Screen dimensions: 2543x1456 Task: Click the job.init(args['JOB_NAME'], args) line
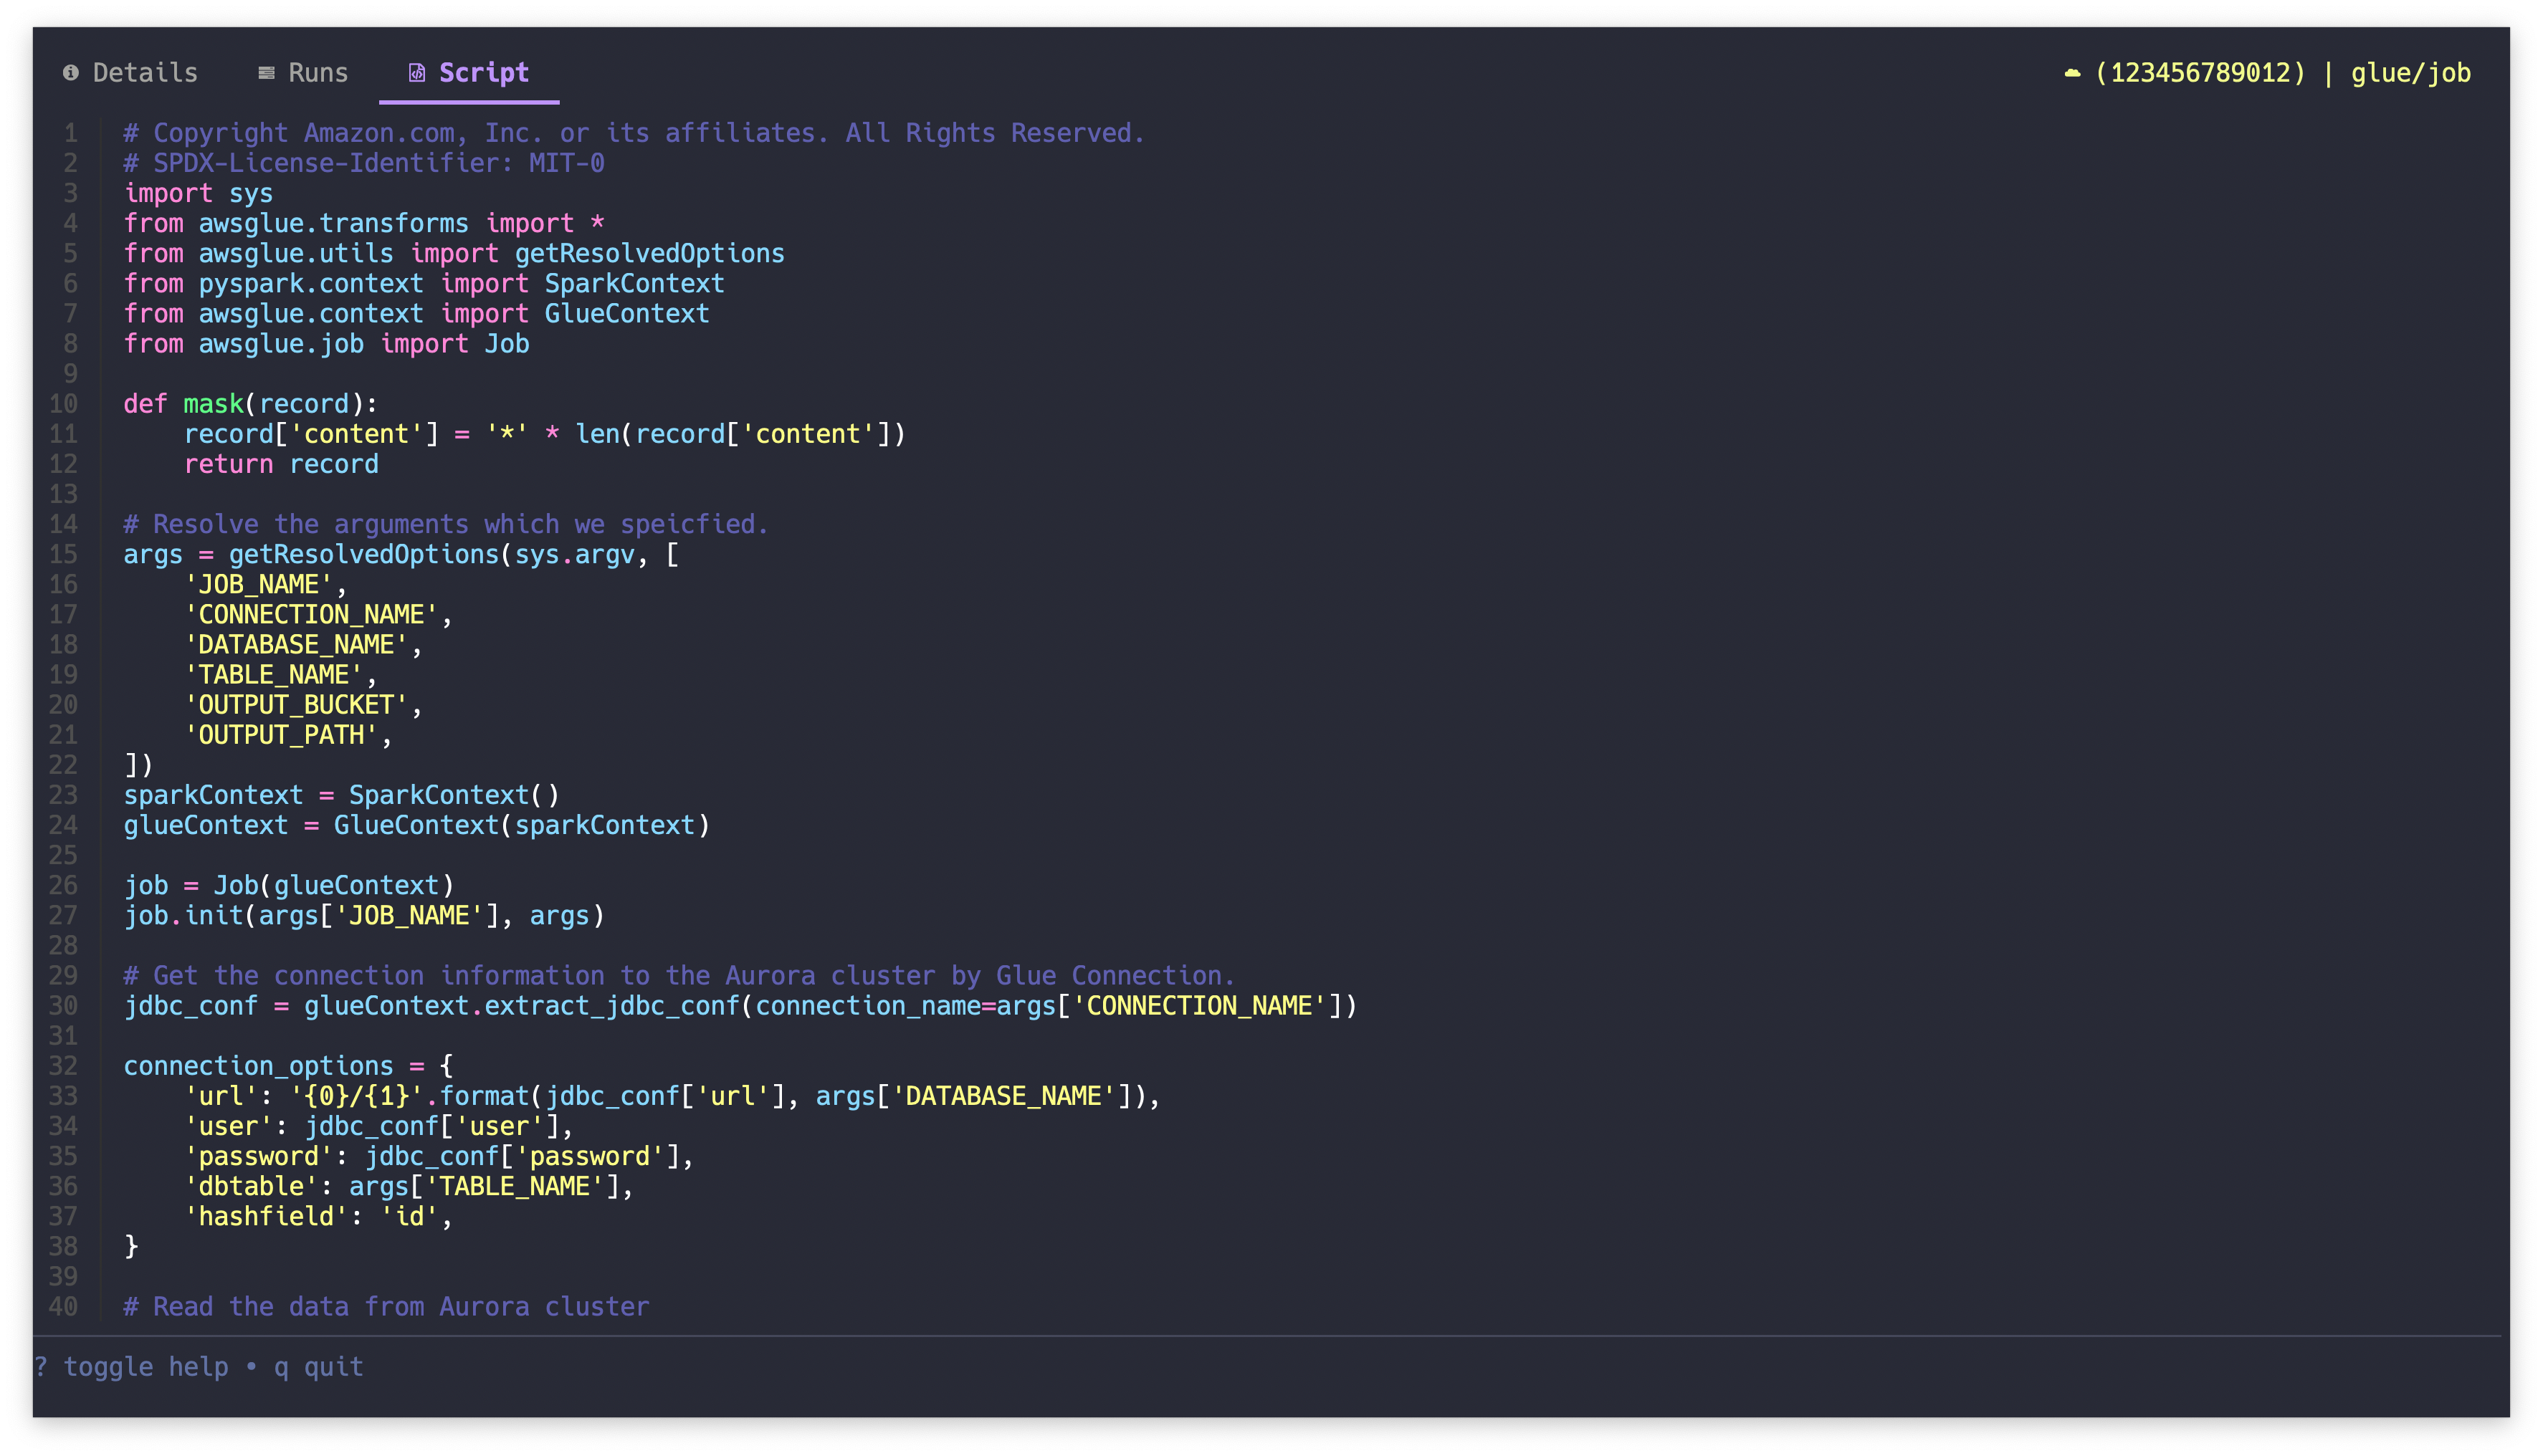point(364,915)
